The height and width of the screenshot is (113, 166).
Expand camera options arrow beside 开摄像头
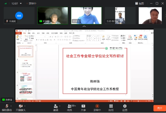pyautogui.click(x=25, y=106)
